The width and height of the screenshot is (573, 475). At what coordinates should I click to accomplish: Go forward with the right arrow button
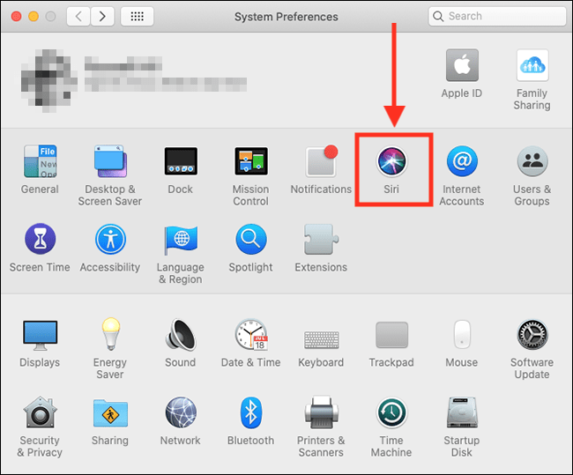102,16
